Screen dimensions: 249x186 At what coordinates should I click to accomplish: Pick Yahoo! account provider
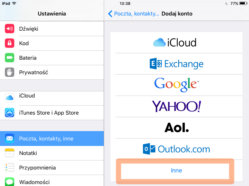point(176,106)
